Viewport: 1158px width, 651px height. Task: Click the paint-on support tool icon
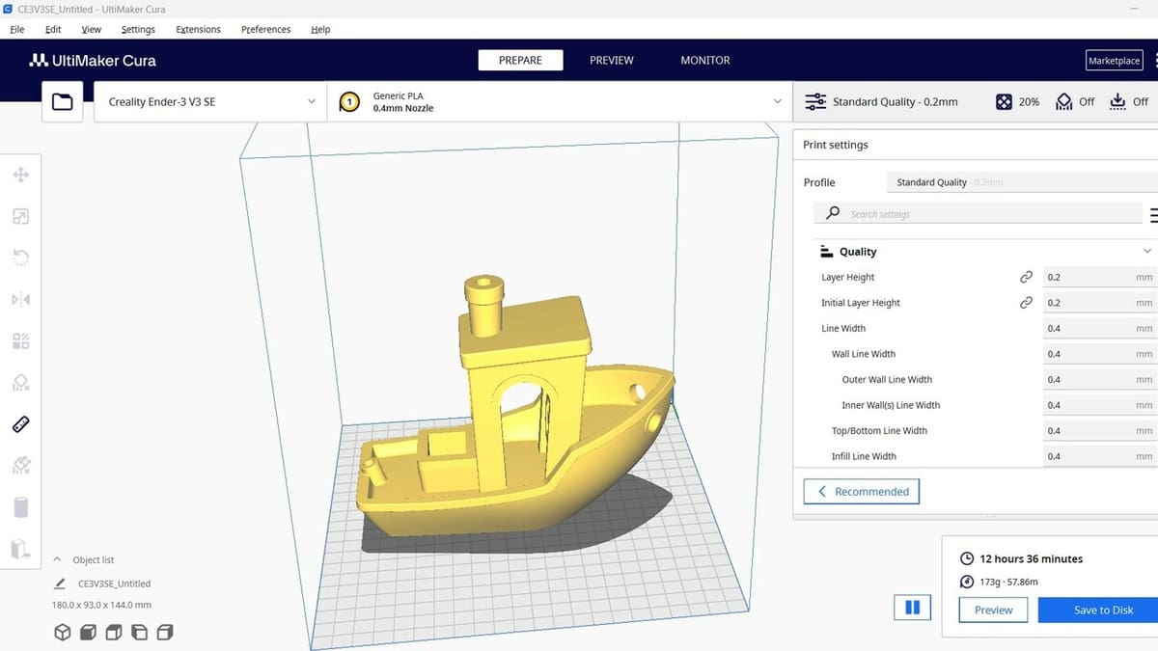tap(20, 465)
